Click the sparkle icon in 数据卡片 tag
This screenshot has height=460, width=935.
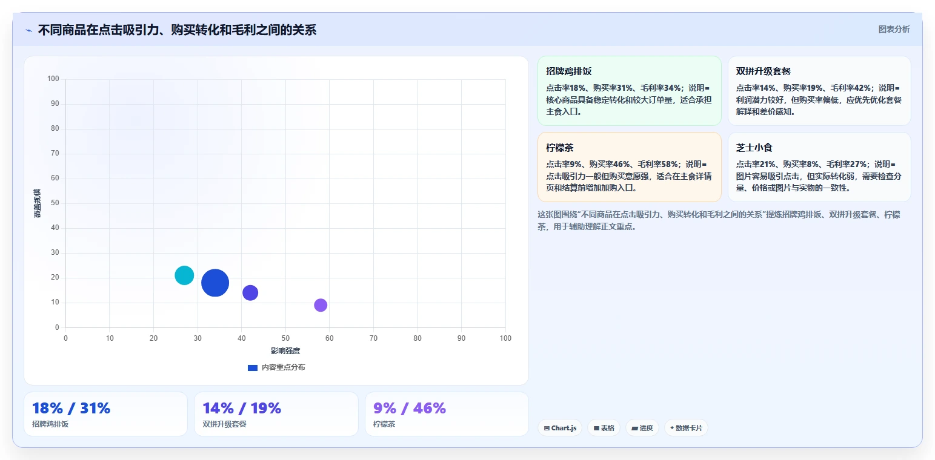point(672,428)
